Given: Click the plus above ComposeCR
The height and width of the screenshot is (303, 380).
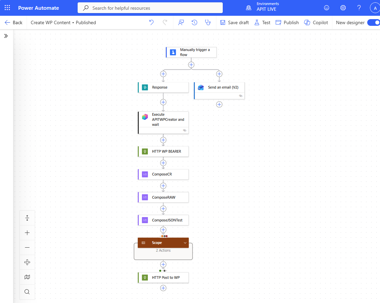Looking at the screenshot, I should click(163, 163).
